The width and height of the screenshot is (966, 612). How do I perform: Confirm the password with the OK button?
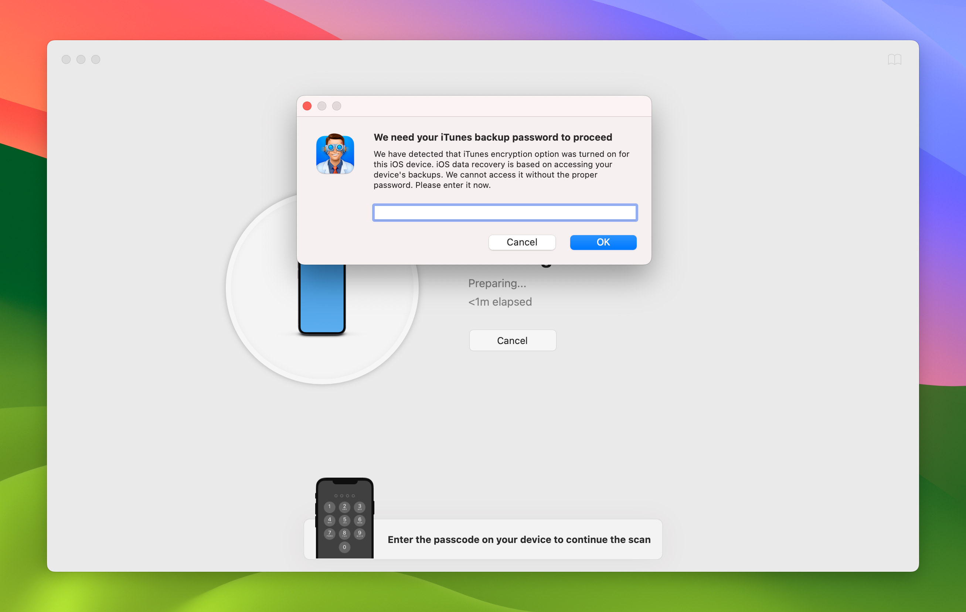(603, 242)
